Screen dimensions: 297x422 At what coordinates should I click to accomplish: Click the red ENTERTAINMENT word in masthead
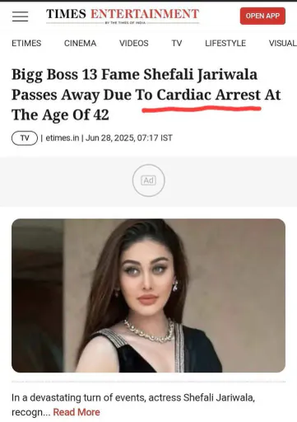pyautogui.click(x=145, y=14)
